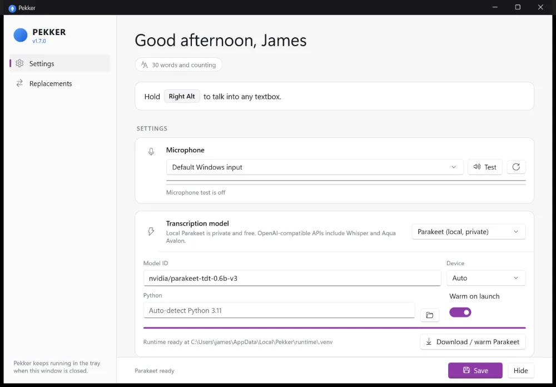Screen dimensions: 556x387
Task: Open the Settings page in the sidebar
Action: pos(59,63)
